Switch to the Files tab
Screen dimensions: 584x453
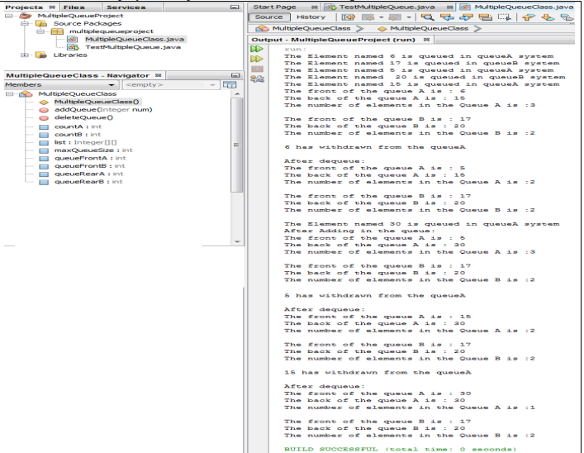[x=74, y=7]
